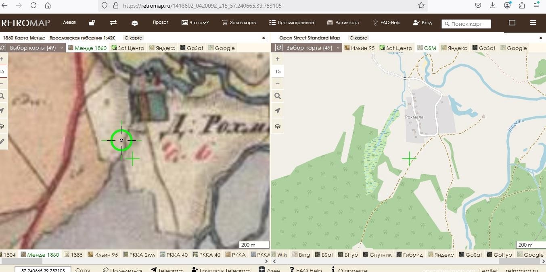Select 'Sat Центр' in right top bar
Screen dimensions: 546x272
tap(396, 48)
